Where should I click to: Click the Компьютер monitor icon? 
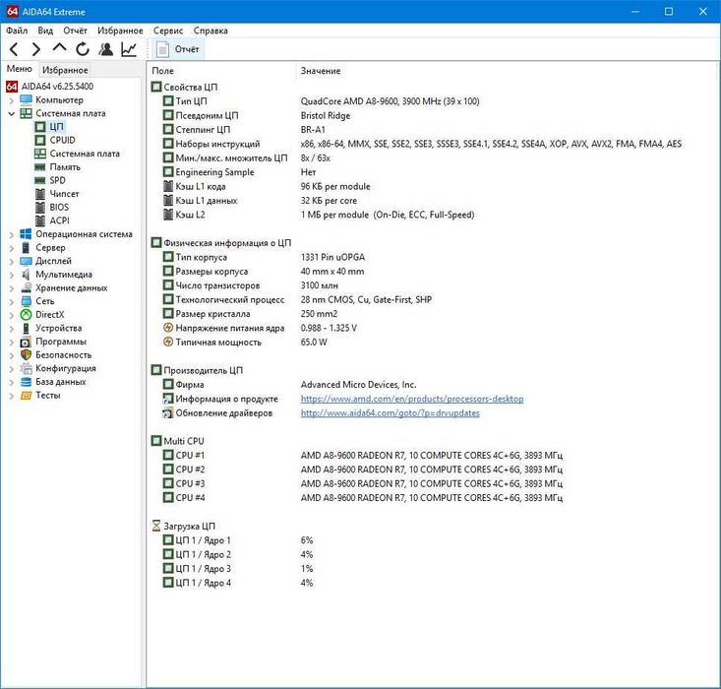27,99
